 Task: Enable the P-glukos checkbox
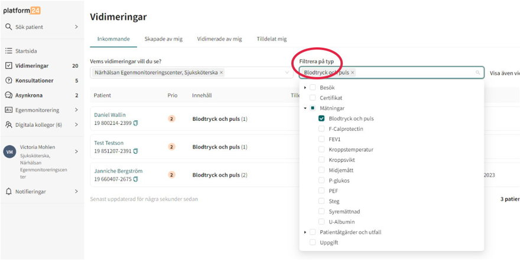coord(321,180)
